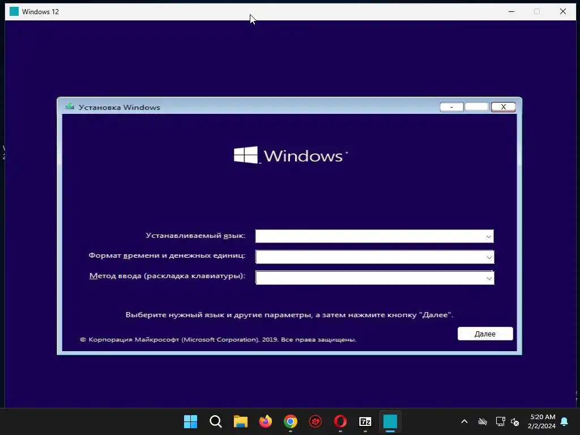This screenshot has height=435, width=580.
Task: Open taskbar Search
Action: (215, 421)
